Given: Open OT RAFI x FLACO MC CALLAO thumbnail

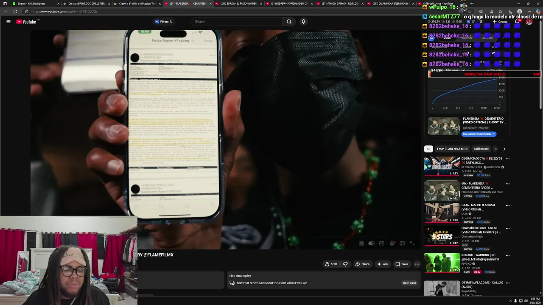Looking at the screenshot, I should [x=442, y=288].
